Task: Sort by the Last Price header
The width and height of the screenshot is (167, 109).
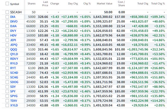Action: pos(45,4)
